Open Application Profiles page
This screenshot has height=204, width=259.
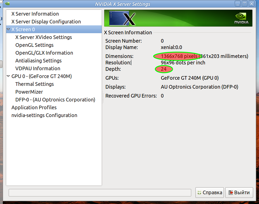tap(34, 108)
